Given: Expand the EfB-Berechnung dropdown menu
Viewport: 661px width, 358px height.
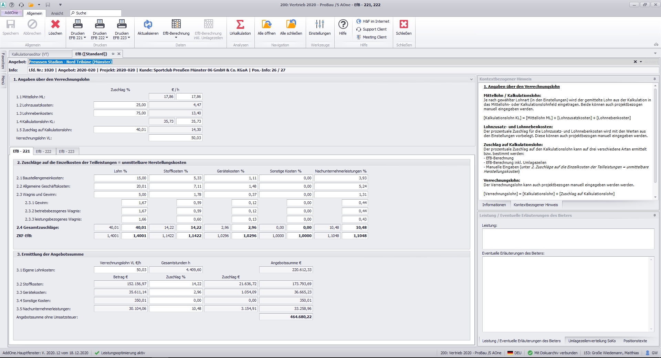Looking at the screenshot, I should click(x=176, y=37).
